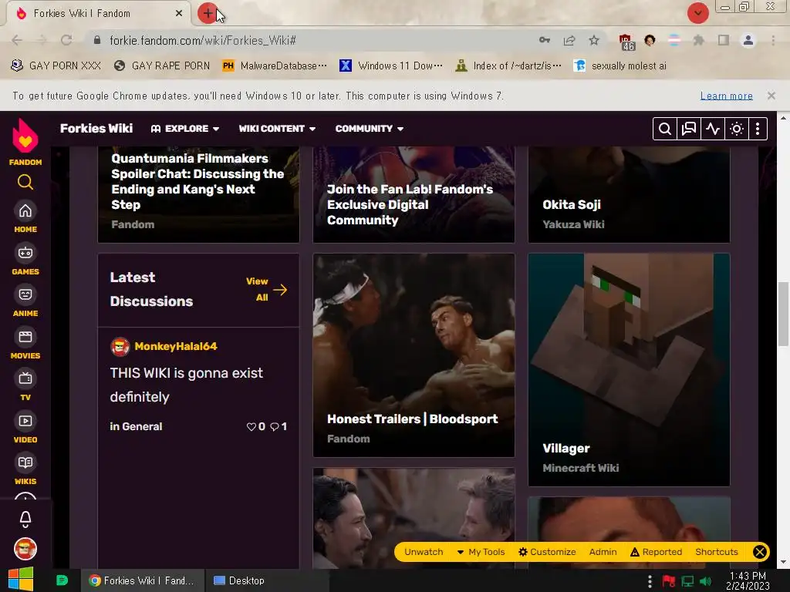Open the Anime section in the sidebar

(25, 301)
